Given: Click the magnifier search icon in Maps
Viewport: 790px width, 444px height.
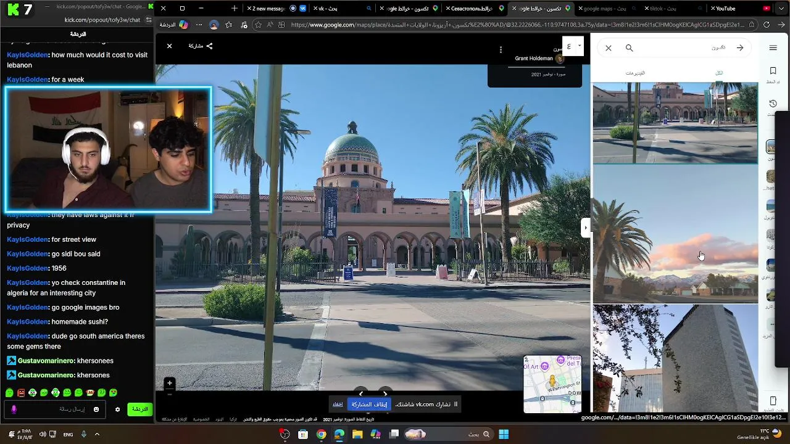Looking at the screenshot, I should click(x=630, y=48).
